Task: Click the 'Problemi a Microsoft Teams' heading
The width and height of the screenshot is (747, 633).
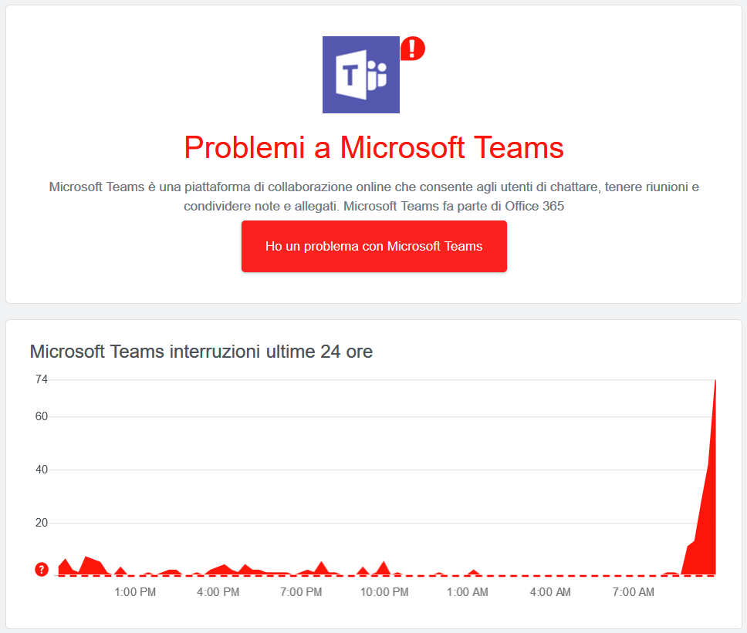Action: point(373,146)
